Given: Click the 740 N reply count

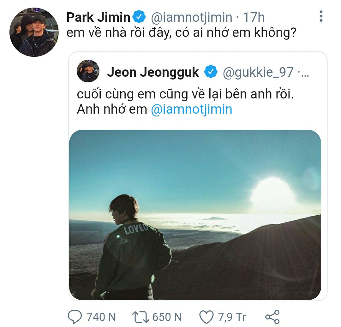Looking at the screenshot, I should click(x=101, y=317).
